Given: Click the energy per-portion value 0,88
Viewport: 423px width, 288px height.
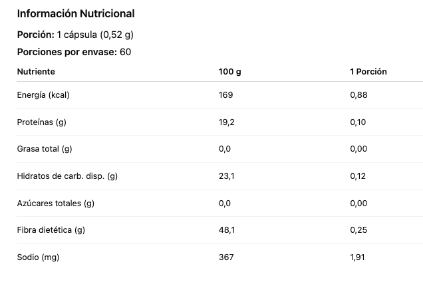Looking at the screenshot, I should pyautogui.click(x=358, y=95).
